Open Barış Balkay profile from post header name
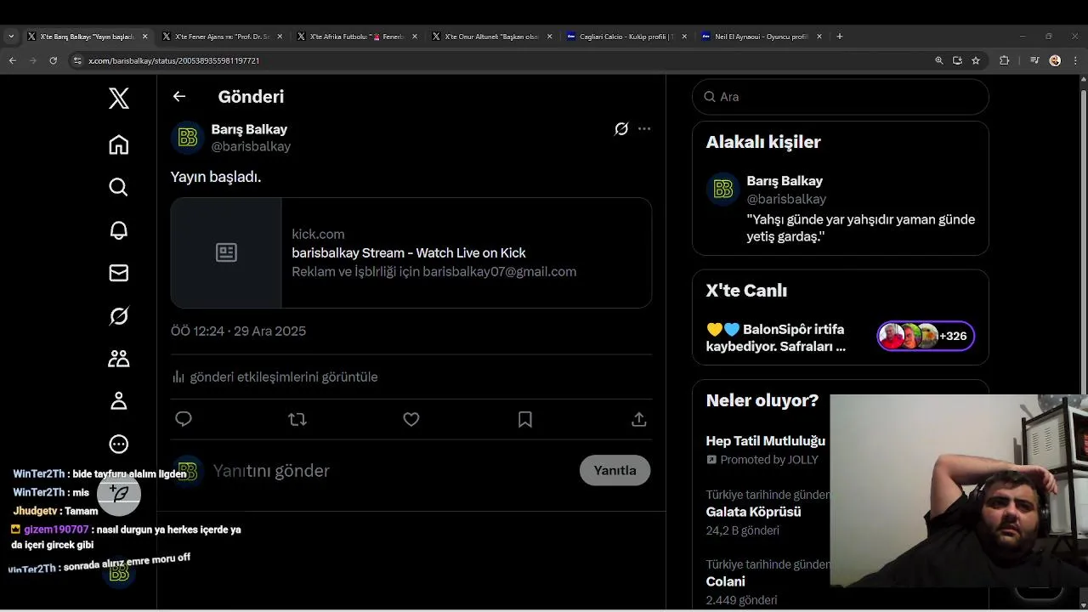The width and height of the screenshot is (1088, 612). (x=249, y=129)
